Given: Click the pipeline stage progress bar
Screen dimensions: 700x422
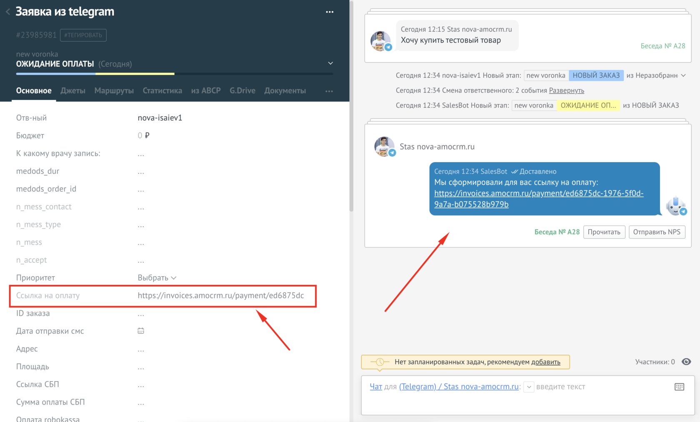Looking at the screenshot, I should tap(174, 74).
